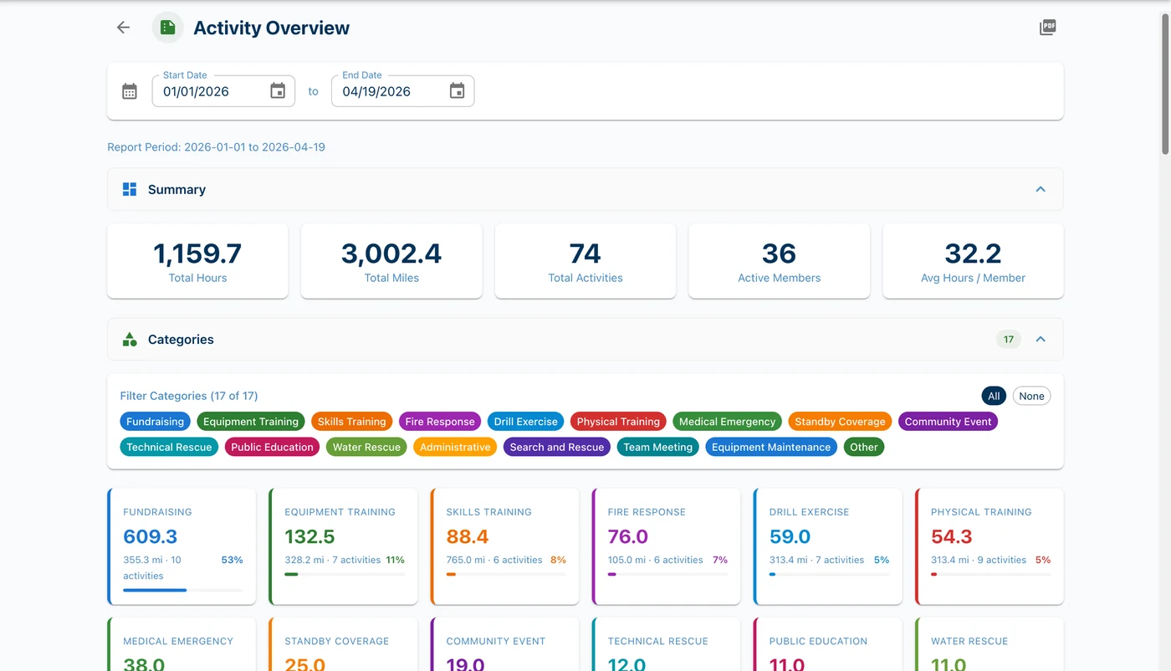Toggle the Public Education filter chip
This screenshot has width=1171, height=671.
(272, 447)
